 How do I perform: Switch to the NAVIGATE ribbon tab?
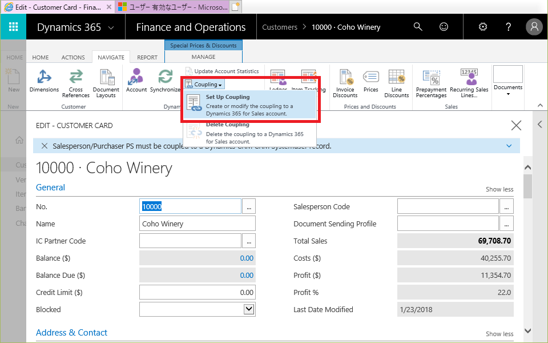[111, 57]
